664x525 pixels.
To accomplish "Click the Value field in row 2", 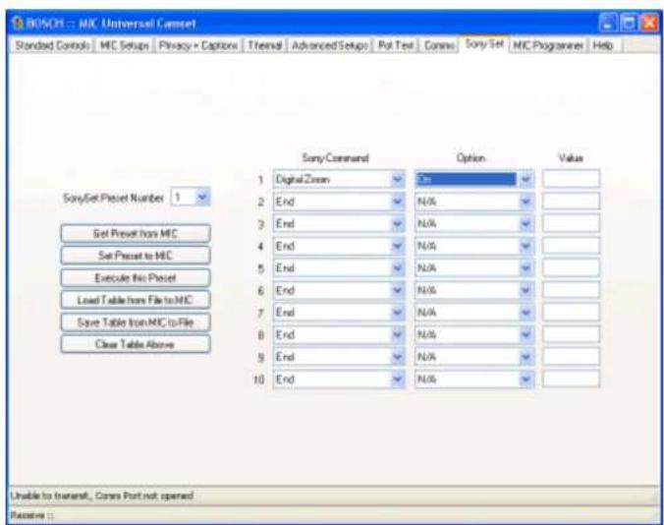I will [x=572, y=202].
